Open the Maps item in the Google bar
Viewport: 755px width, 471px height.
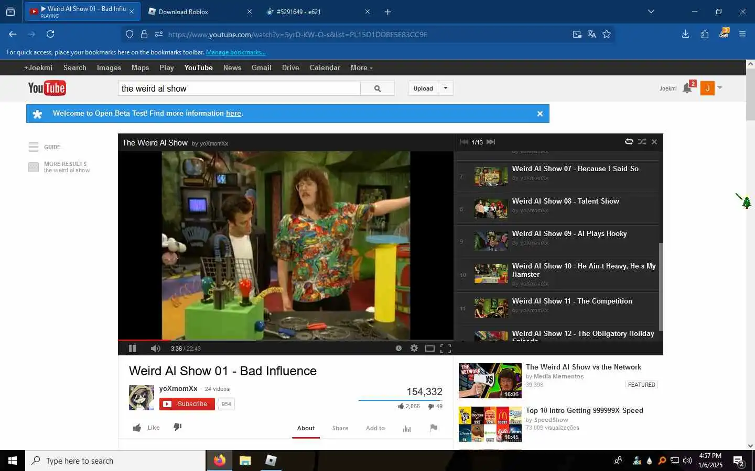click(x=141, y=68)
